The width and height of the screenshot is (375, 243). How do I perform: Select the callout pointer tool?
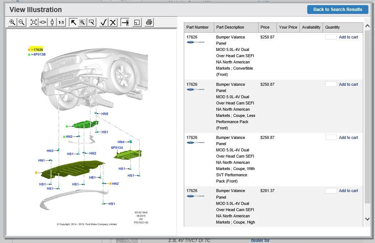click(x=92, y=22)
